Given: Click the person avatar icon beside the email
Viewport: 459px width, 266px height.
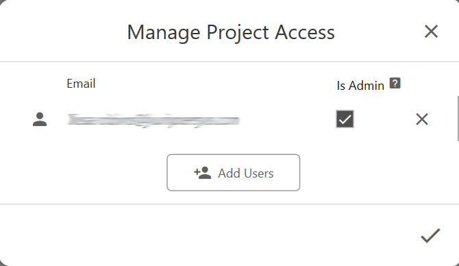Looking at the screenshot, I should coord(40,119).
